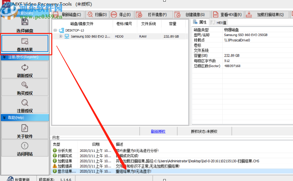Start scanning with the 扫描(D) button

tap(97, 15)
